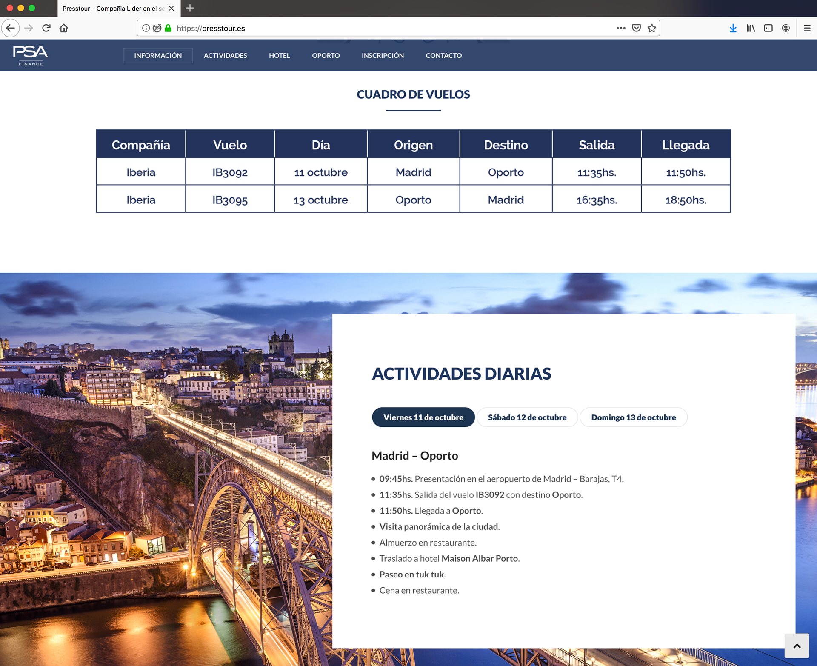Open the Firefox hamburger menu
This screenshot has height=666, width=817.
pos(807,28)
